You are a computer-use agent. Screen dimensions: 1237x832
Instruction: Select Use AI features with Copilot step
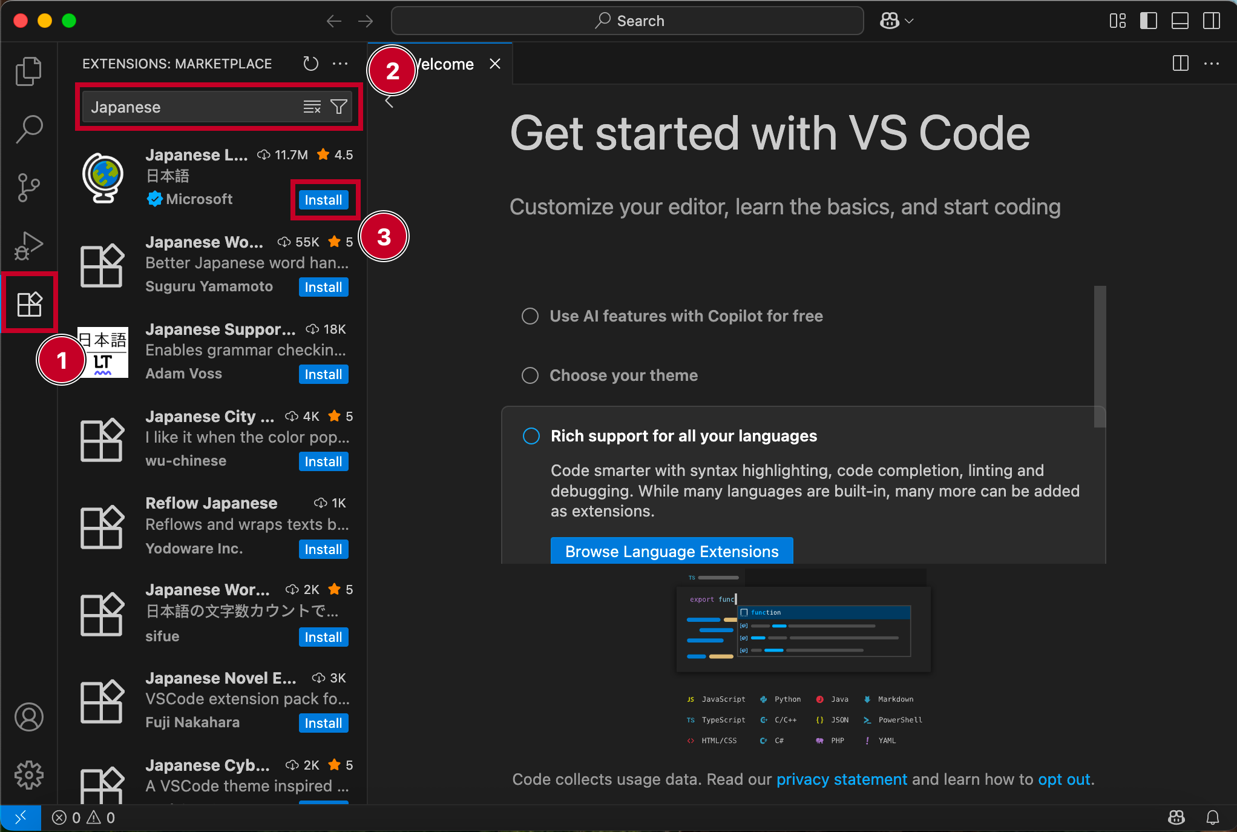pos(672,316)
